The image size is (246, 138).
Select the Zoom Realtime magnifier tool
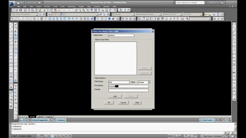click(x=80, y=10)
